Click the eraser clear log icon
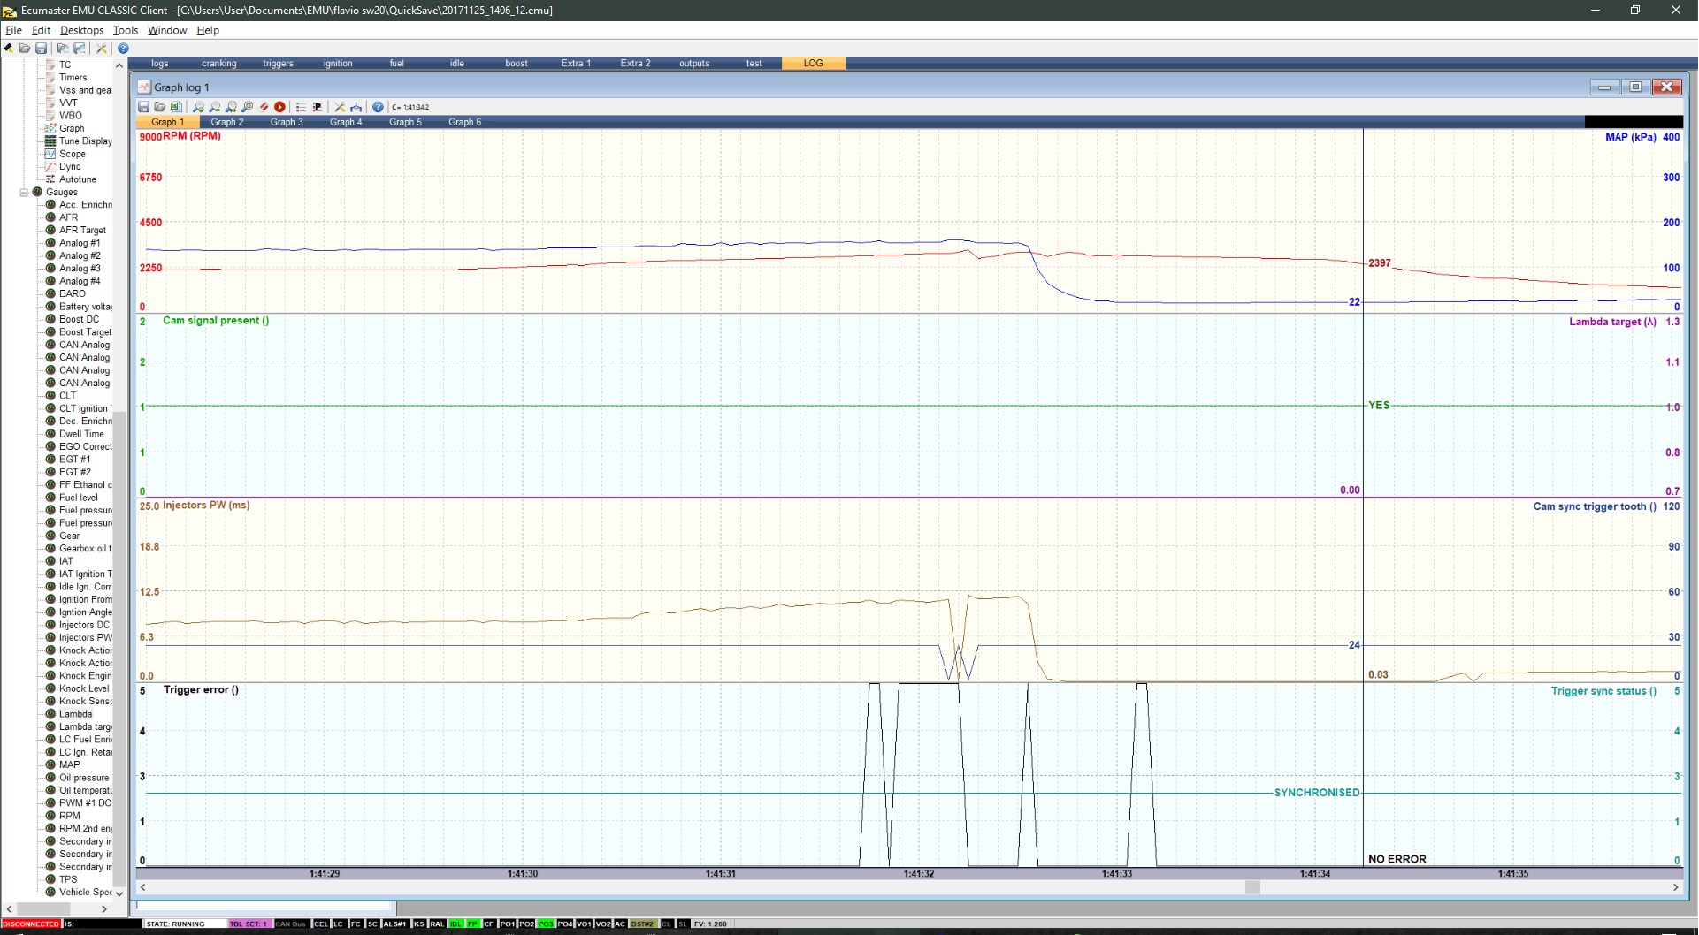Screen dimensions: 1699x935 tap(264, 107)
